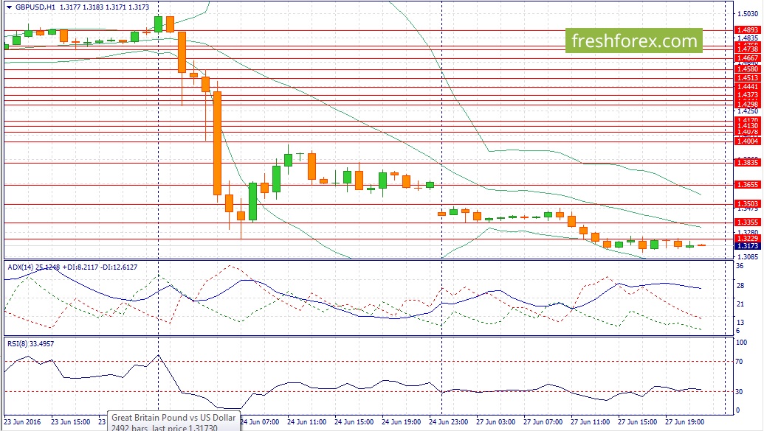This screenshot has width=764, height=431.
Task: Select the 1.3355 red price level label
Action: click(x=747, y=222)
